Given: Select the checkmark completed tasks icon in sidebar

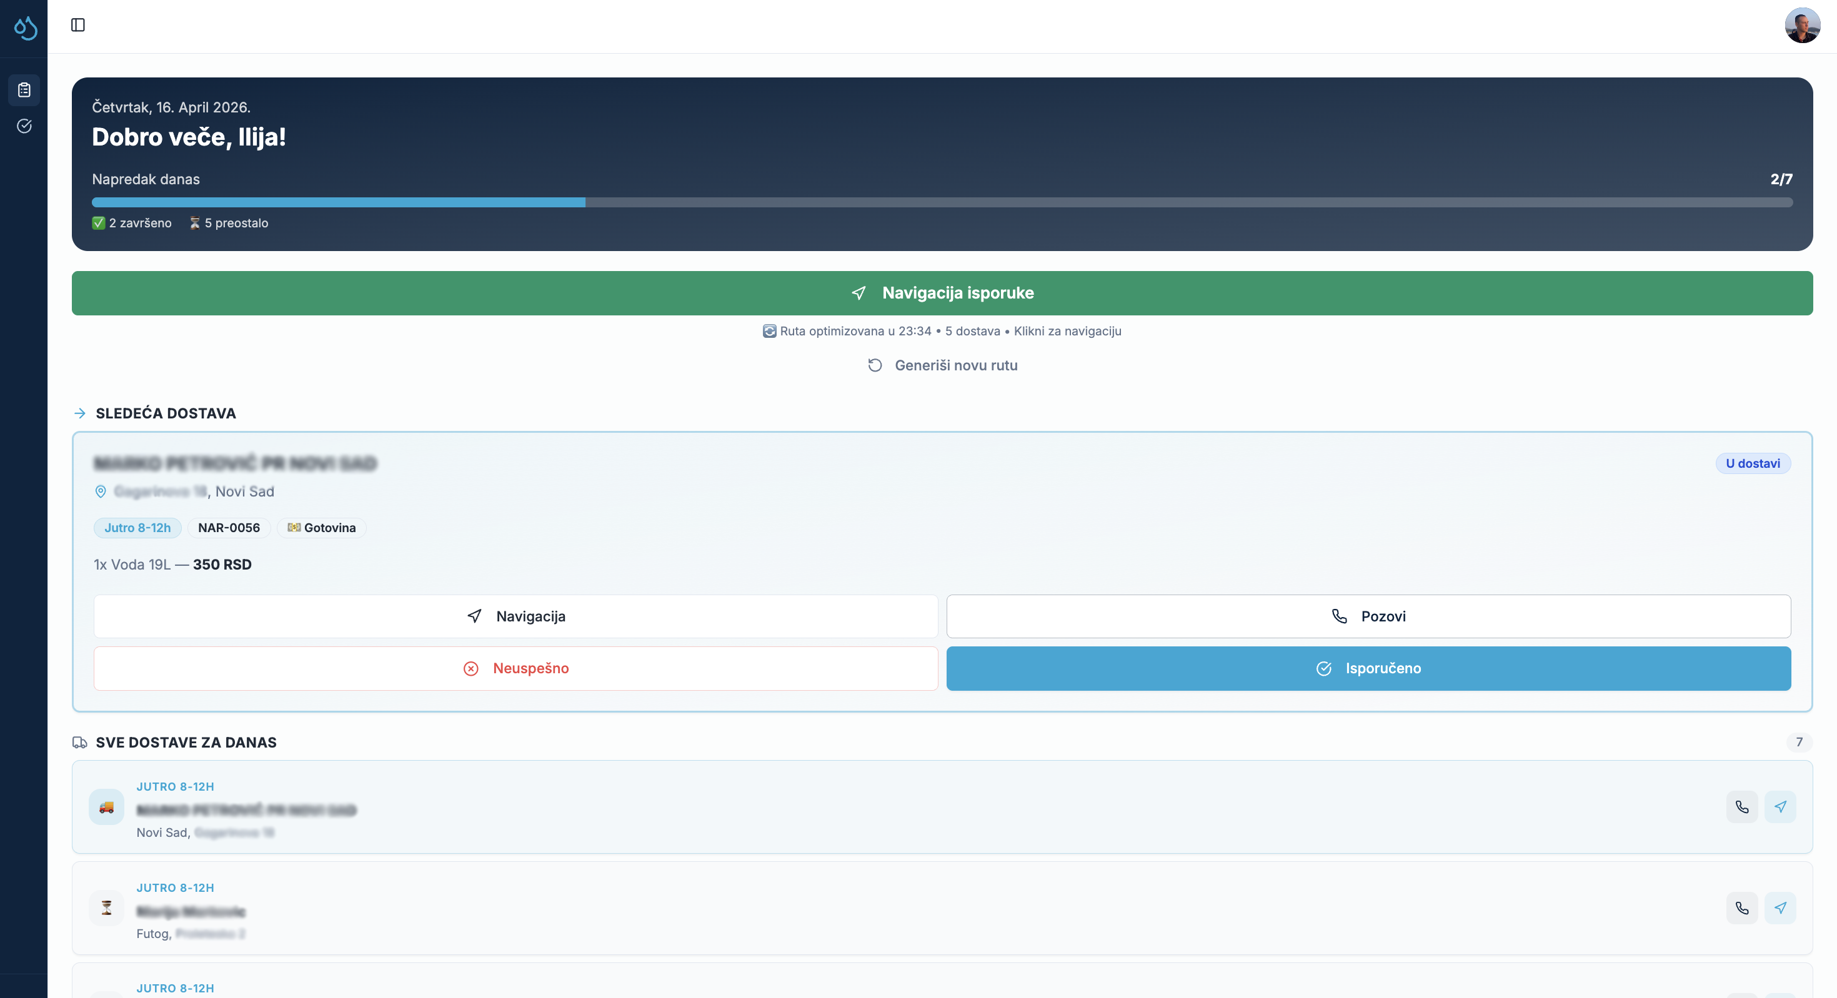Looking at the screenshot, I should 24,126.
